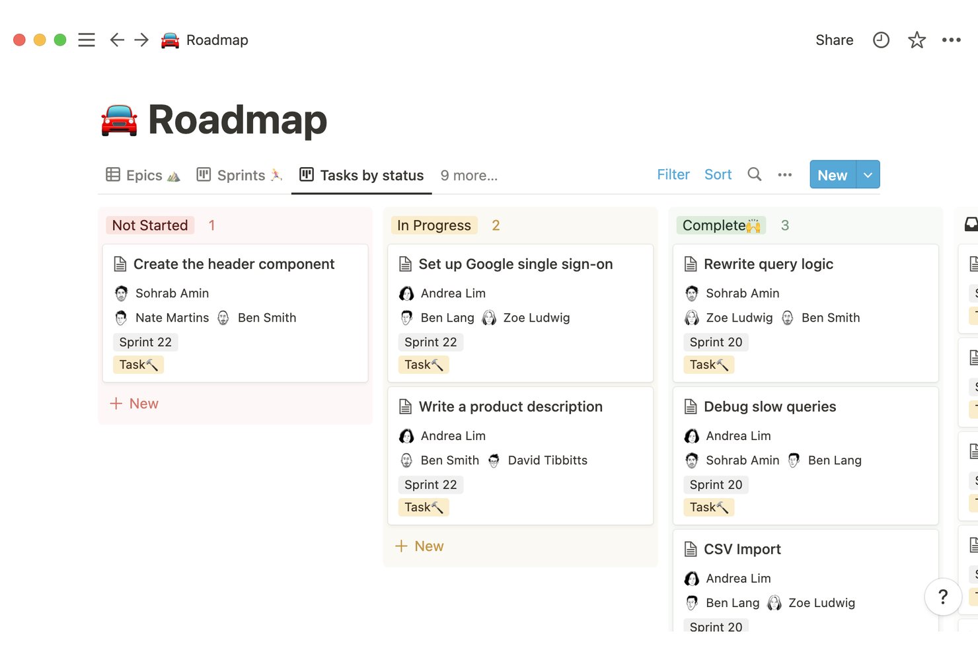Open the Debug slow queries card

pos(806,456)
